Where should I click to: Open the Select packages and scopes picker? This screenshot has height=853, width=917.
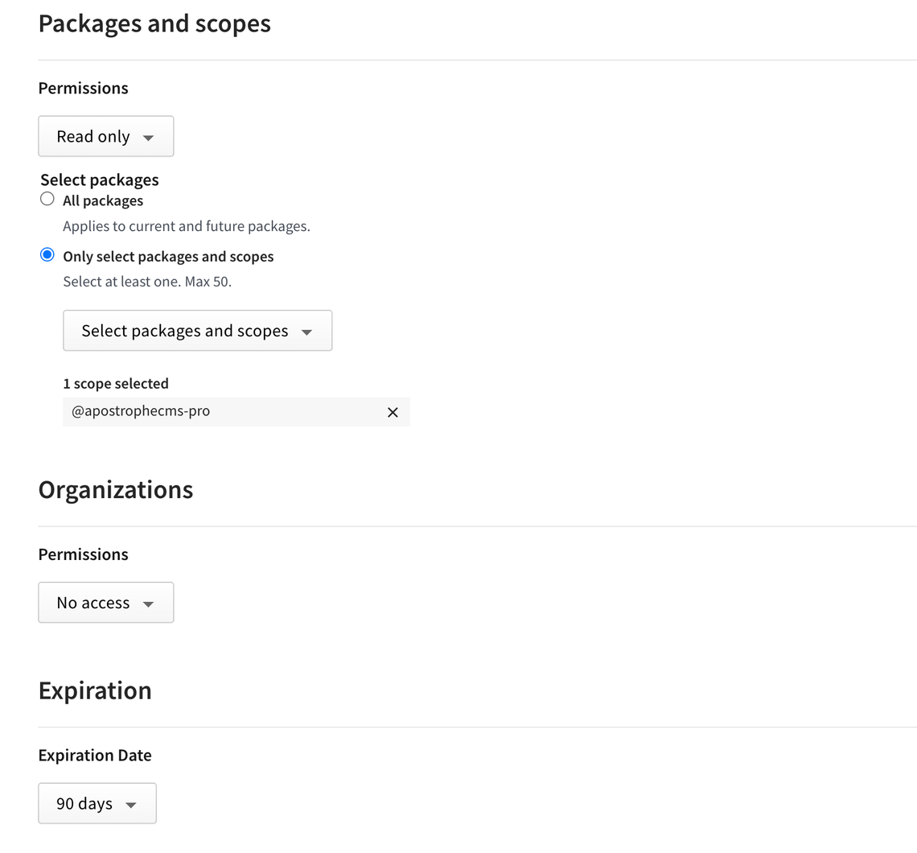point(197,331)
